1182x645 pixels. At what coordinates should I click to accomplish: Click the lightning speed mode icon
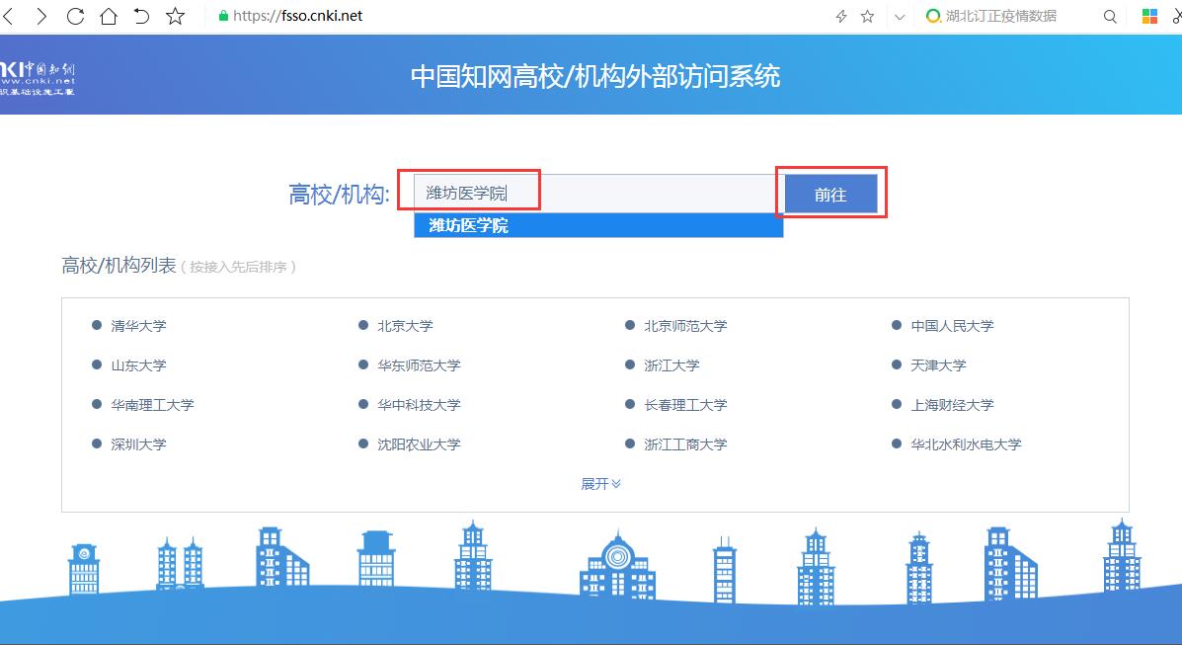841,16
